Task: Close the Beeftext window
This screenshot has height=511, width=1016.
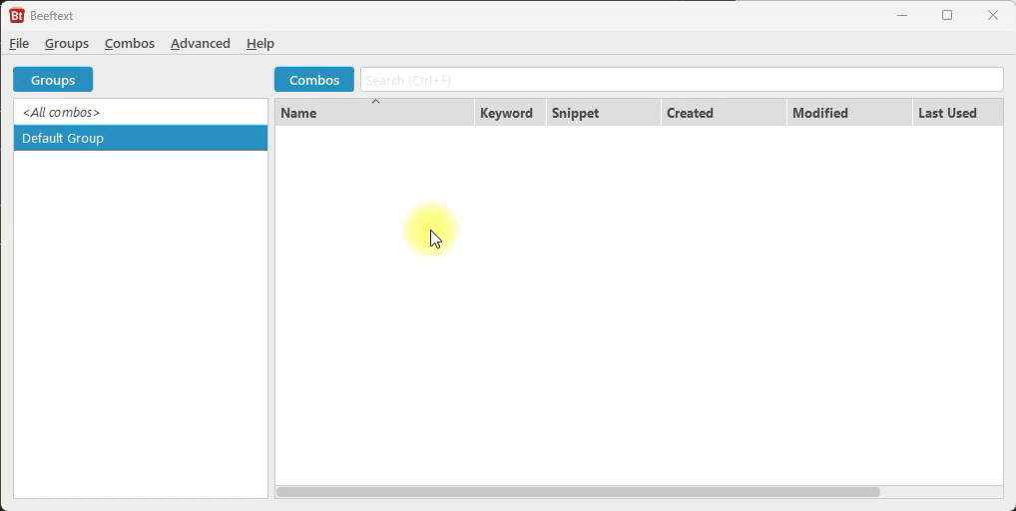Action: [x=993, y=15]
